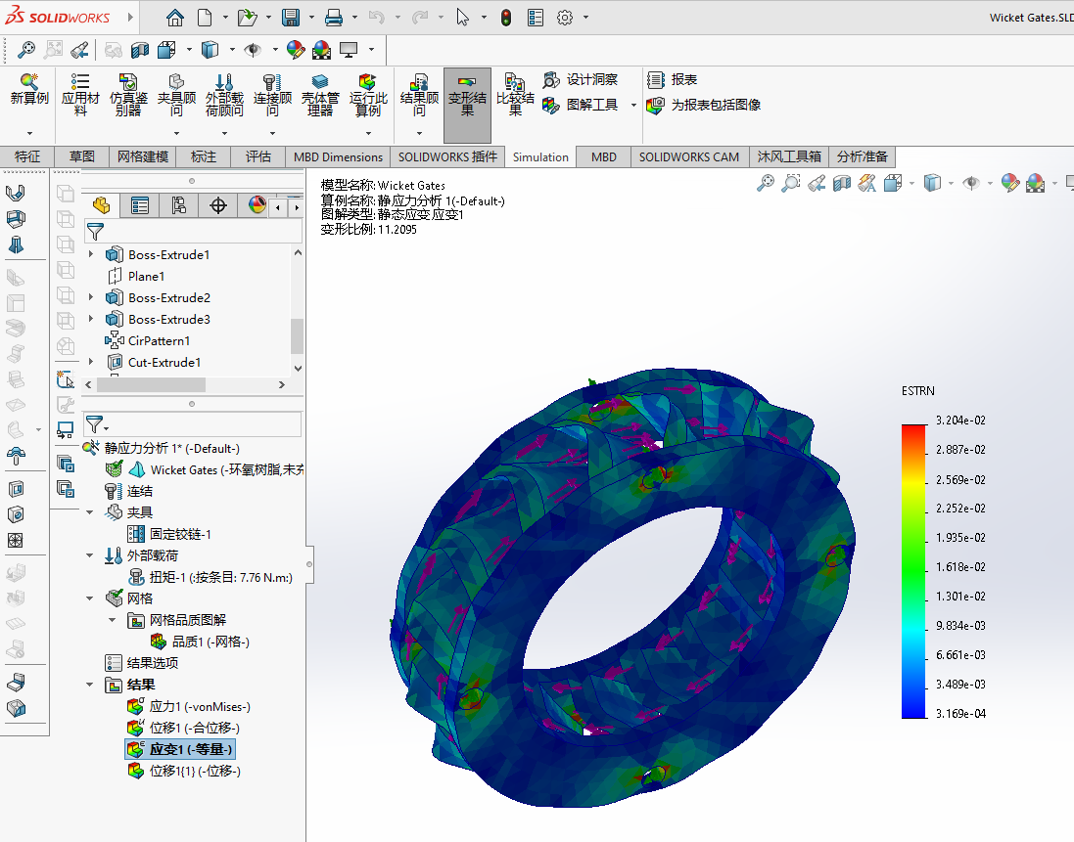Select the 位移1 (-合位移-) result plot
The image size is (1074, 842).
point(183,728)
